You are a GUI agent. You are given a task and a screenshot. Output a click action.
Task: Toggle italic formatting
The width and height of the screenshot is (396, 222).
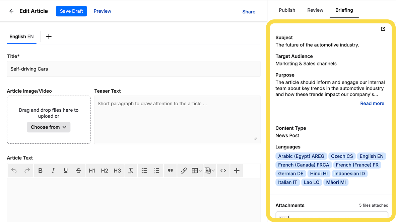tap(53, 171)
